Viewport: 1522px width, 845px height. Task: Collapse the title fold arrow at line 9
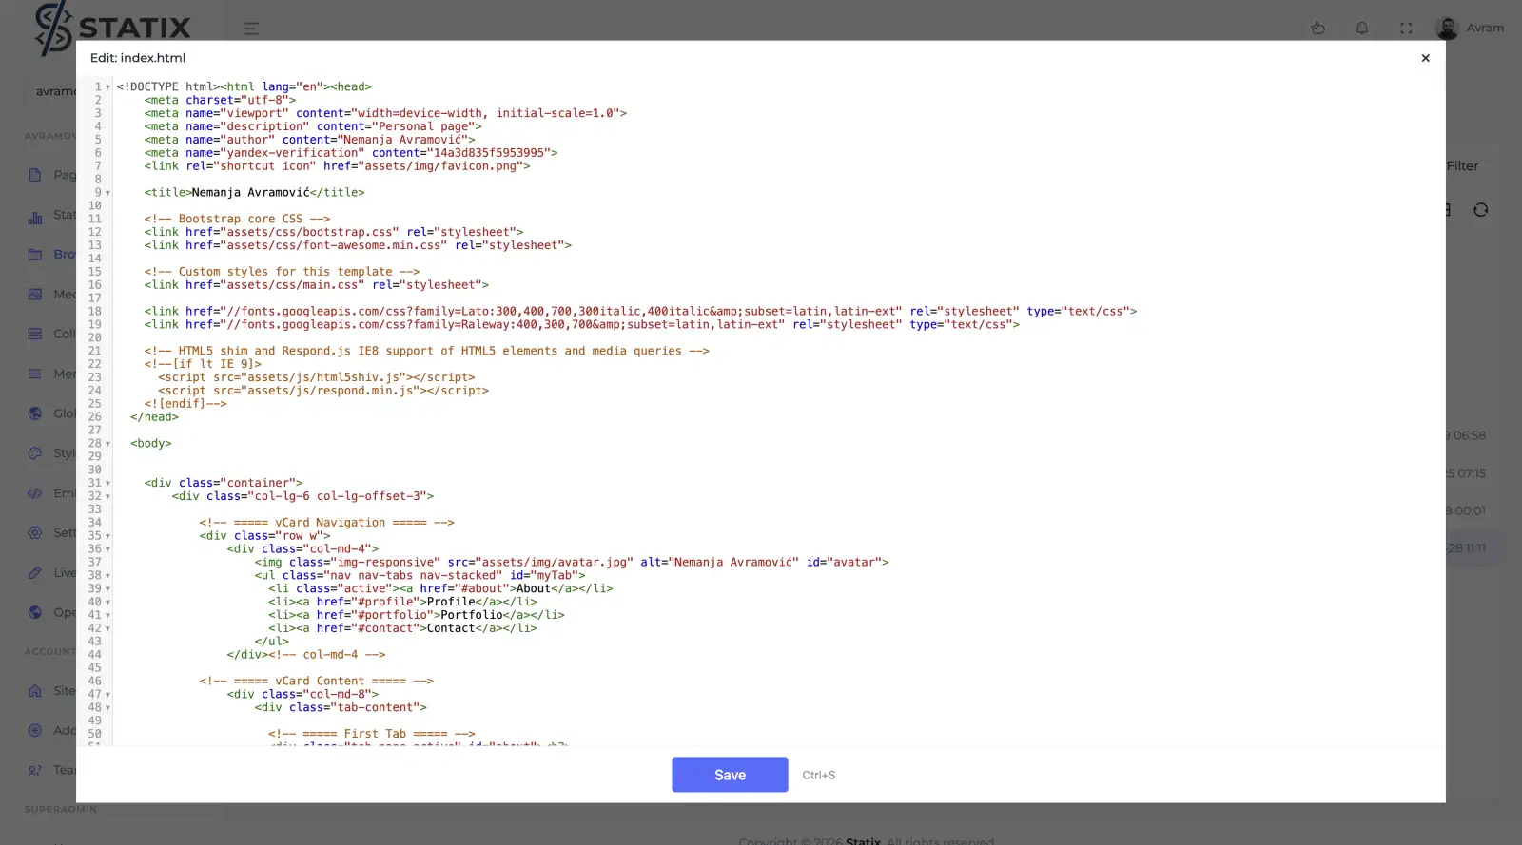click(x=107, y=193)
